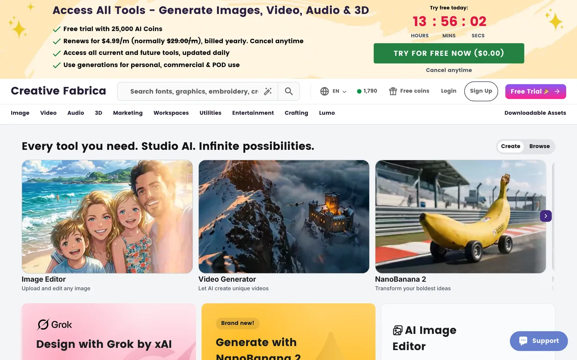The image size is (577, 360).
Task: Click the green coin balance indicator 1,790
Action: point(367,91)
